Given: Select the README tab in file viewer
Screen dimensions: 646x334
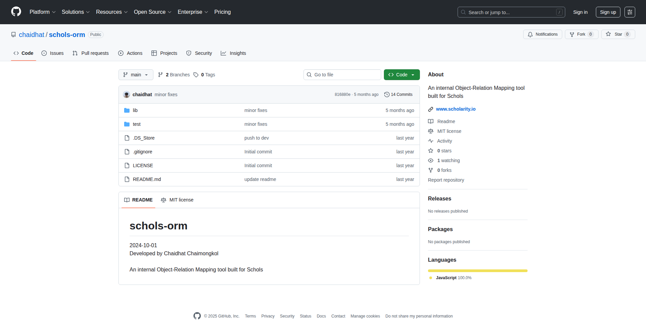Looking at the screenshot, I should [x=138, y=200].
